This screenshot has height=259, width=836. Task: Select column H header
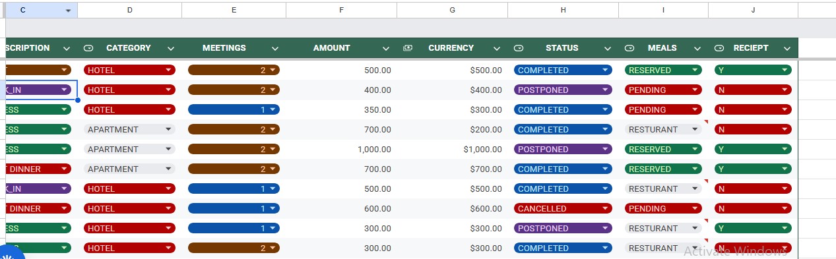pyautogui.click(x=563, y=10)
